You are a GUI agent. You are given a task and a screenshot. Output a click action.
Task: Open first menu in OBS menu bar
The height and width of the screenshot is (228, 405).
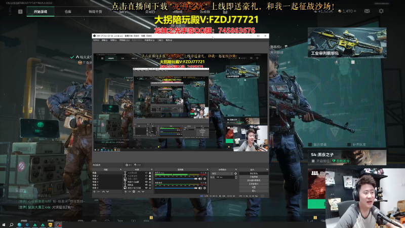96,40
